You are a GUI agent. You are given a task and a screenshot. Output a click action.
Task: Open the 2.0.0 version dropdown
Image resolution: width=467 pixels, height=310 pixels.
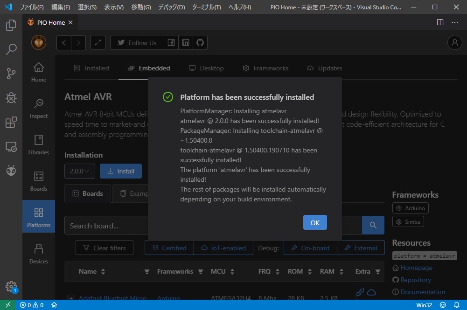(x=79, y=171)
